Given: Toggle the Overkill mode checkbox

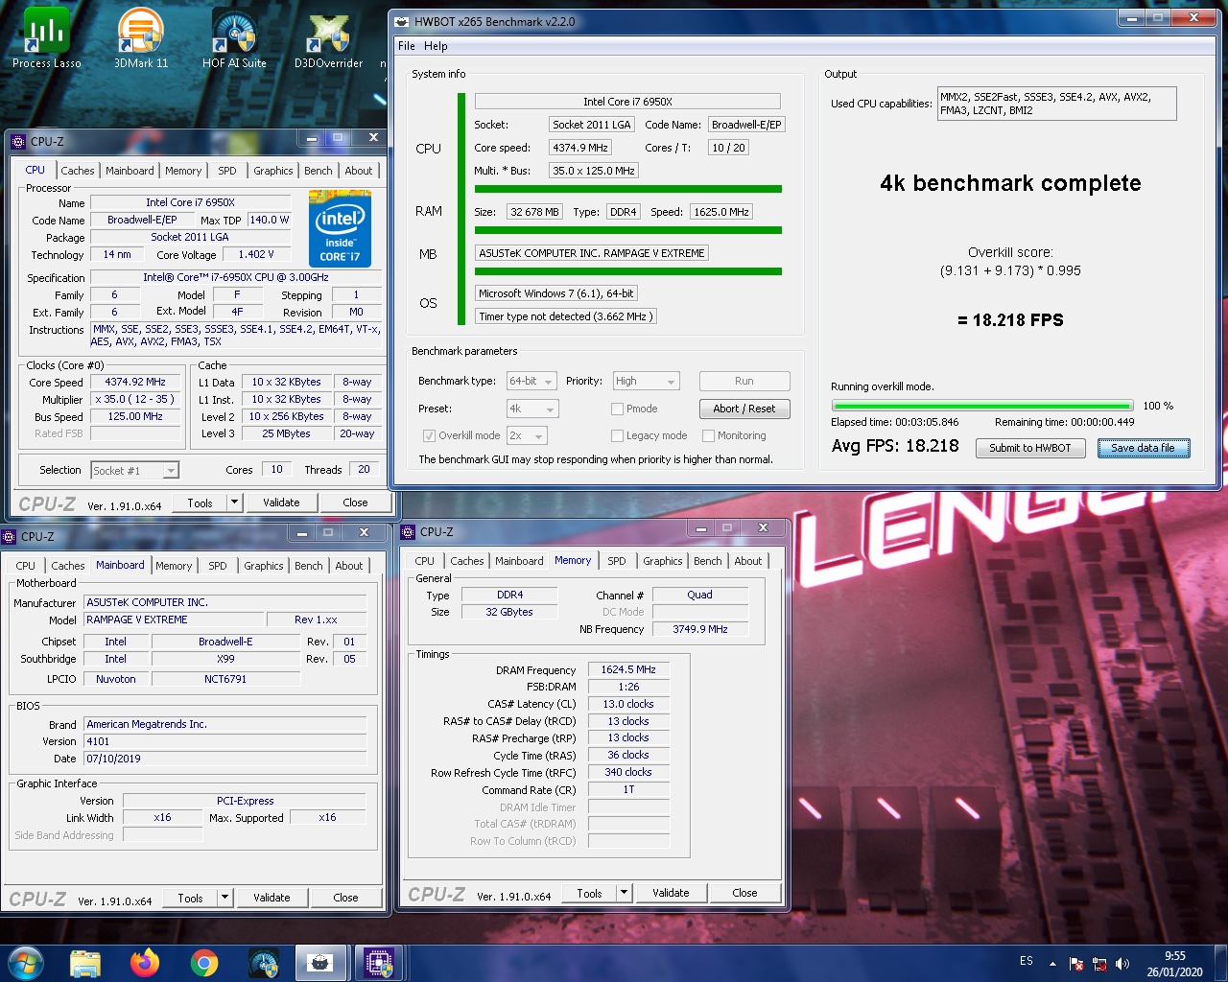Looking at the screenshot, I should tap(429, 435).
